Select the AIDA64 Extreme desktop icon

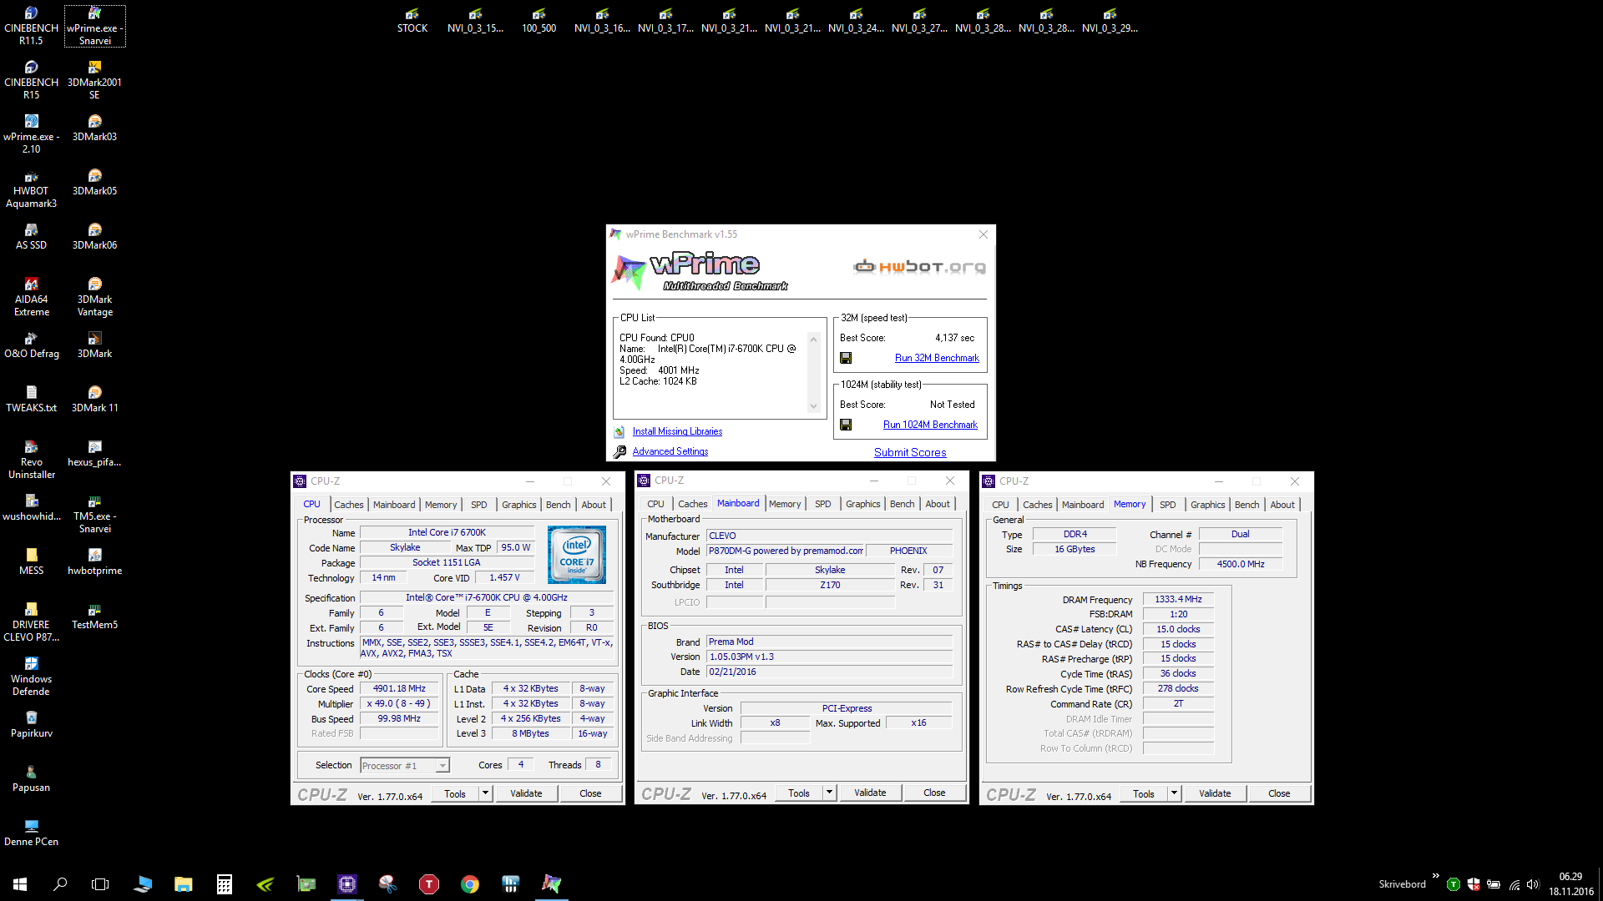tap(31, 297)
